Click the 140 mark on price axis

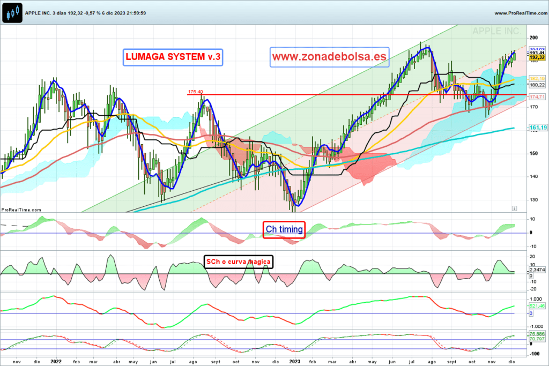coord(533,176)
